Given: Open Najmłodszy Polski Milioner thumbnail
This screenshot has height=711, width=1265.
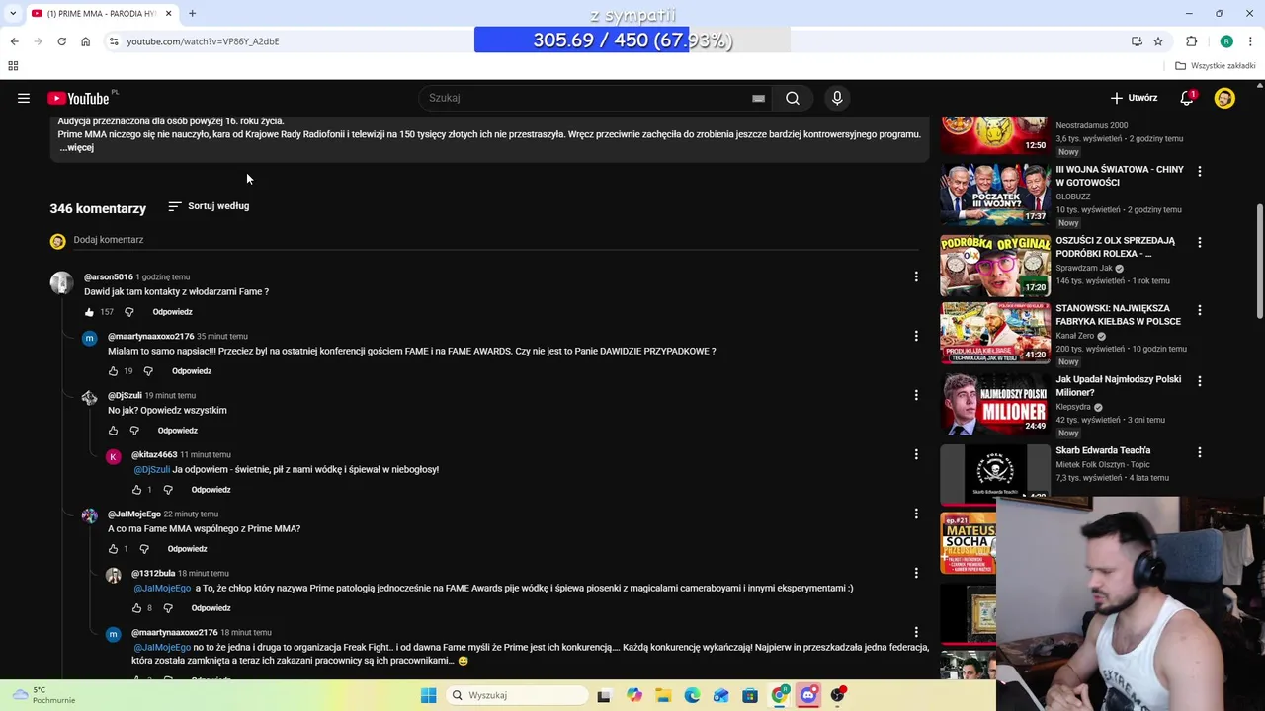Looking at the screenshot, I should (x=994, y=404).
